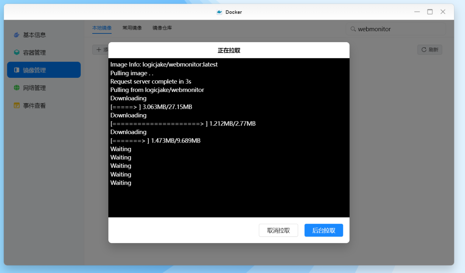Click the refresh arrow icon on 刷新
465x273 pixels.
coord(424,49)
